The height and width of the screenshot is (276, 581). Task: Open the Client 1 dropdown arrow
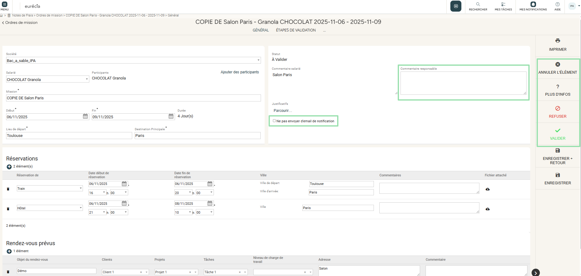(x=147, y=272)
